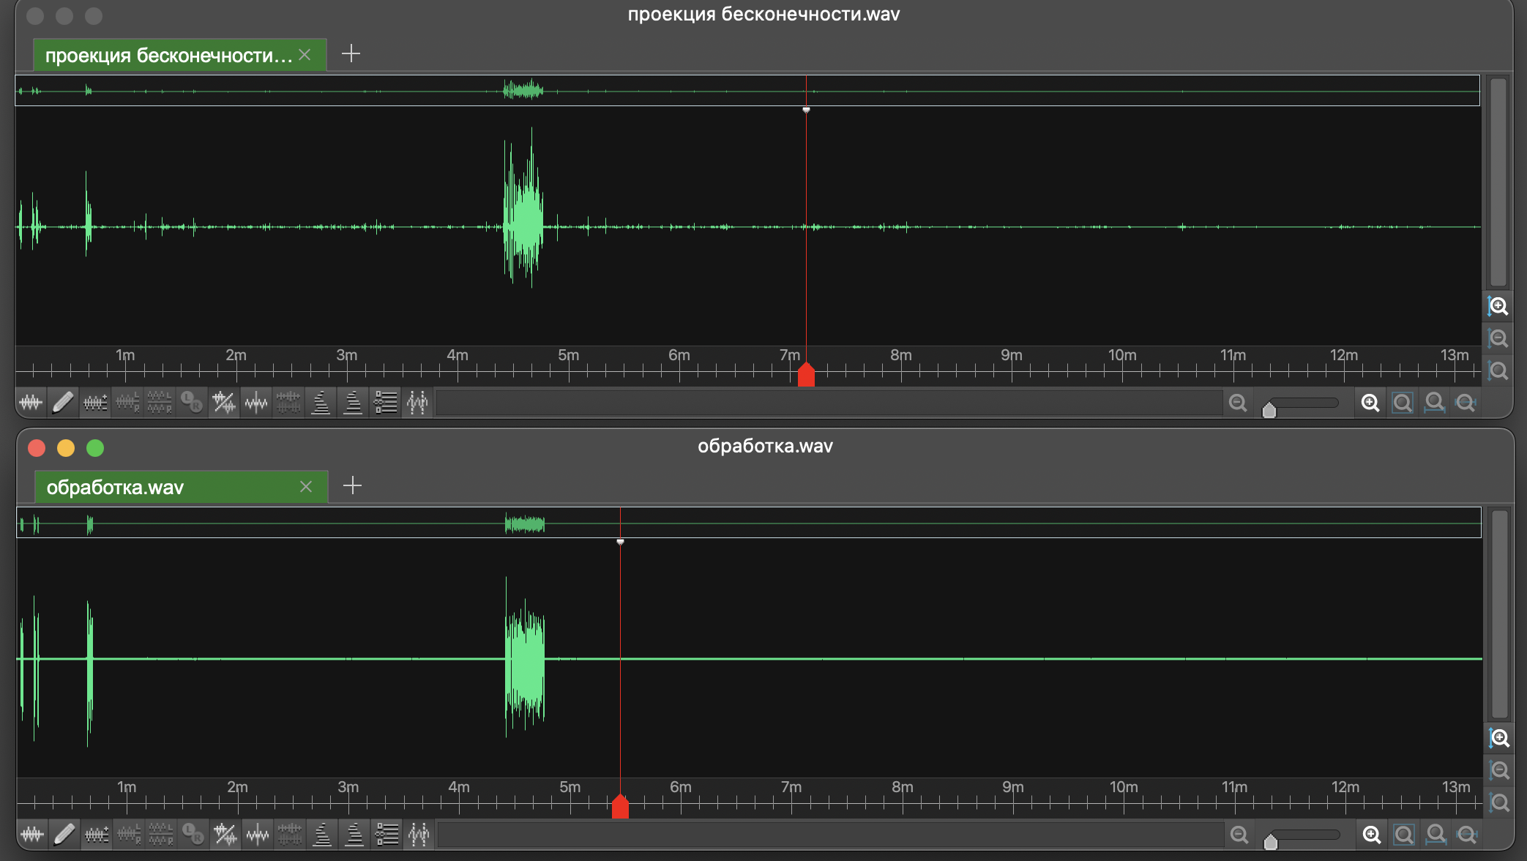Select the pencil tool in top window

click(63, 403)
